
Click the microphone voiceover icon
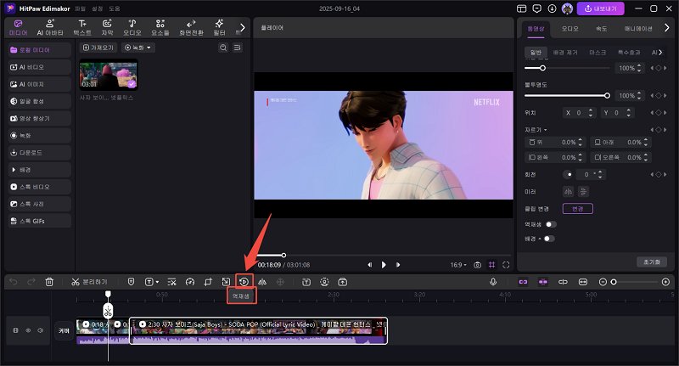coord(493,282)
